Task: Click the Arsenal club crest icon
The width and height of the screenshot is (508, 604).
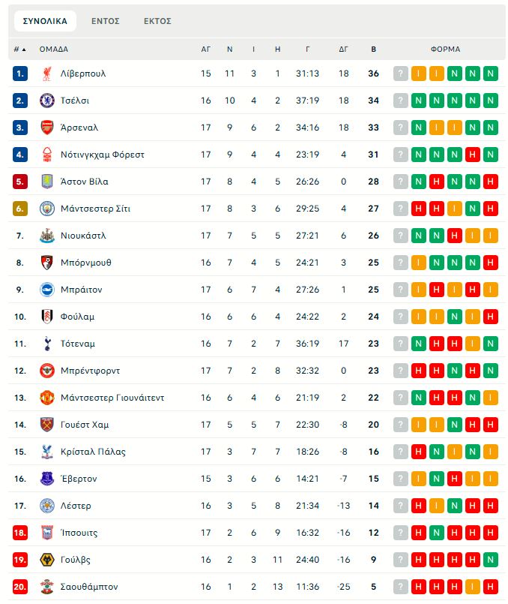Action: point(47,128)
